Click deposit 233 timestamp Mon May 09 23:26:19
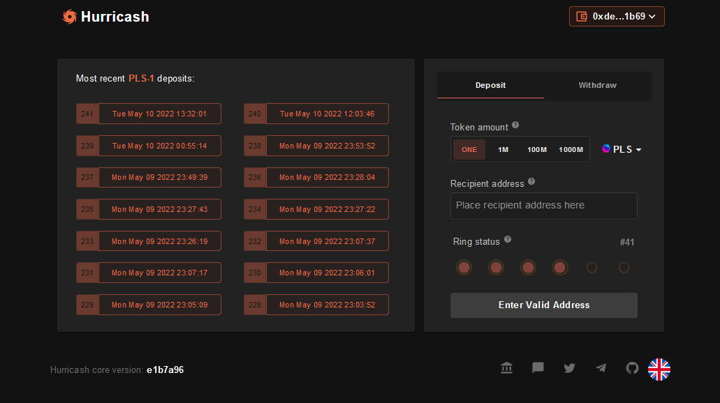The width and height of the screenshot is (720, 403). click(x=160, y=241)
